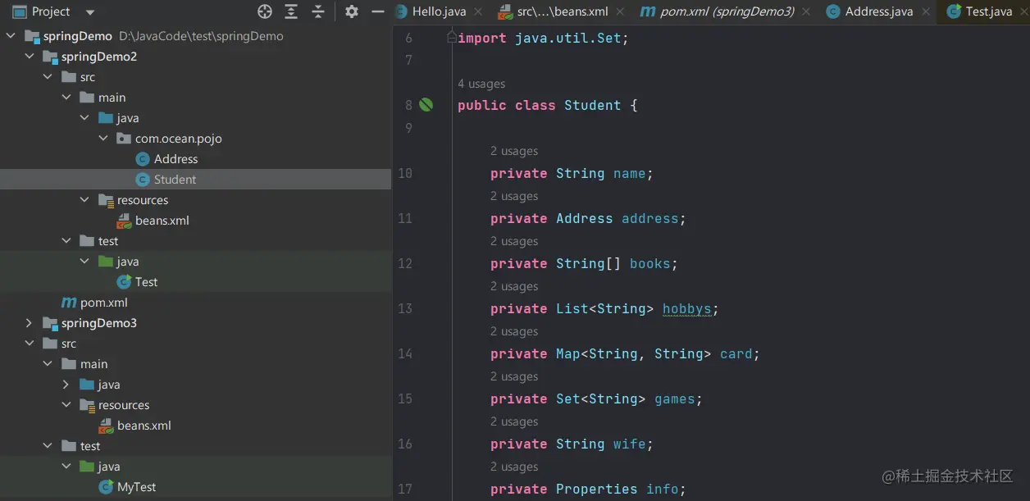Viewport: 1030px width, 501px height.
Task: Click line number 7 in the gutter
Action: 409,61
